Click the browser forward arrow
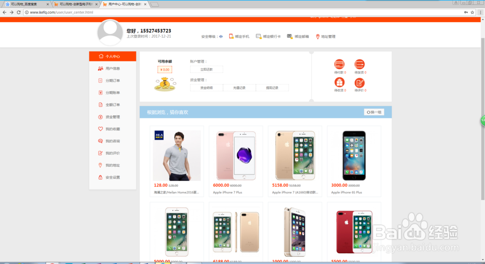The image size is (485, 264). click(12, 13)
